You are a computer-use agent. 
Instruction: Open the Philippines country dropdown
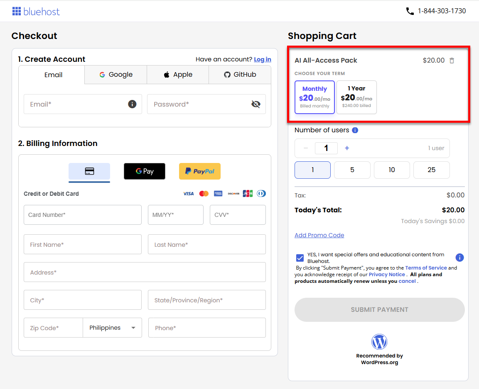pyautogui.click(x=113, y=328)
